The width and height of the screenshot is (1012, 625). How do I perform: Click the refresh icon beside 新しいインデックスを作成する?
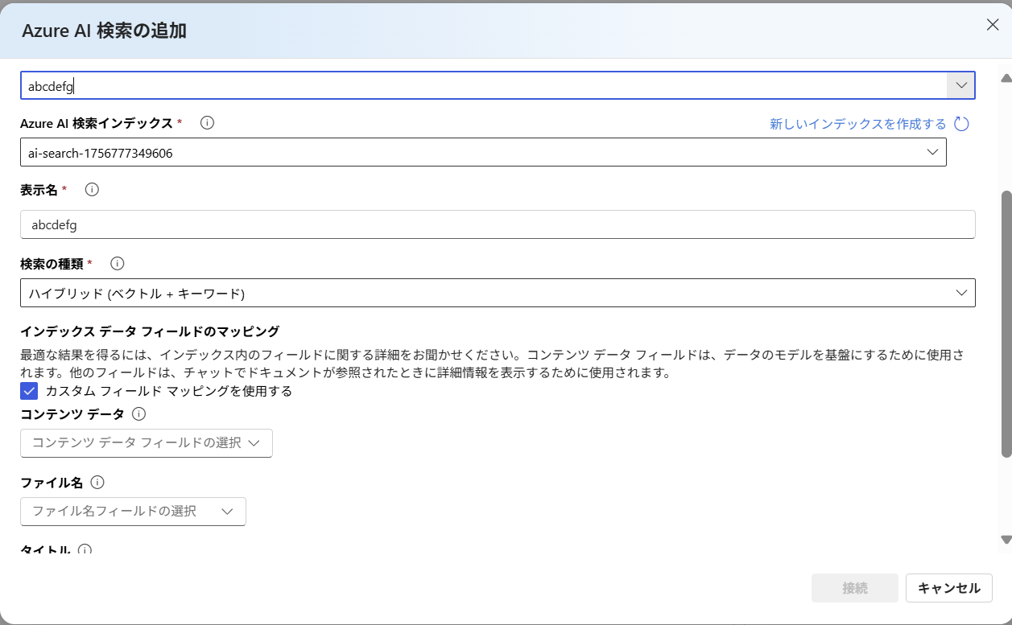(961, 124)
